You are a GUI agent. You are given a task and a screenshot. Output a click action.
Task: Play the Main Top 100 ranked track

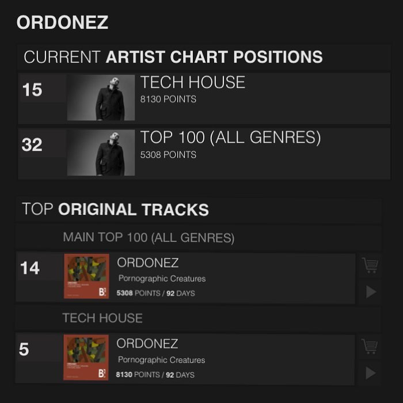(x=371, y=292)
